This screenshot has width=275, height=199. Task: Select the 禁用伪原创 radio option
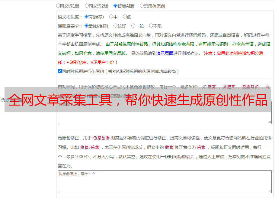click(142, 6)
